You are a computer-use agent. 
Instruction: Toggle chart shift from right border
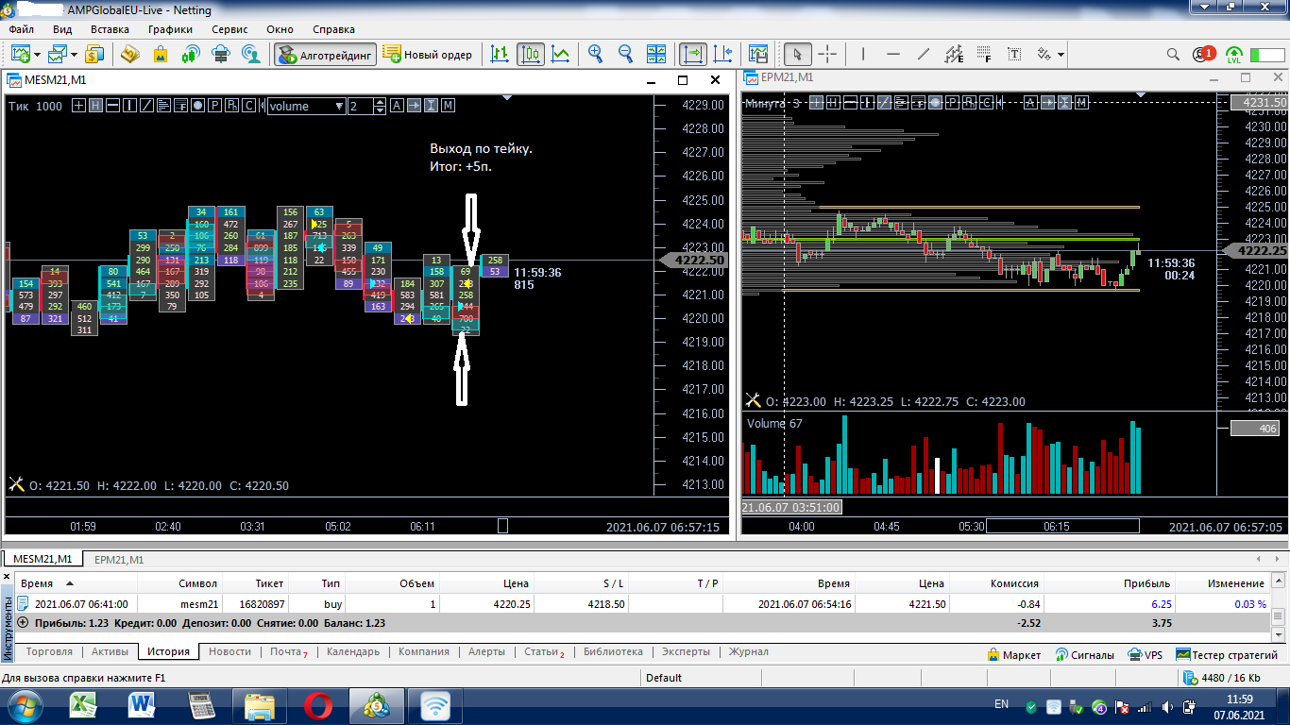[x=723, y=54]
